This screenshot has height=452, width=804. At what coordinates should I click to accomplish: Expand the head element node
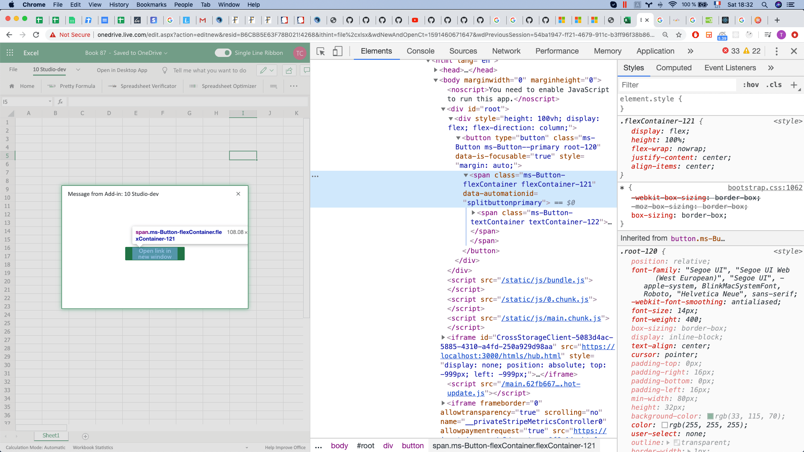coord(436,70)
